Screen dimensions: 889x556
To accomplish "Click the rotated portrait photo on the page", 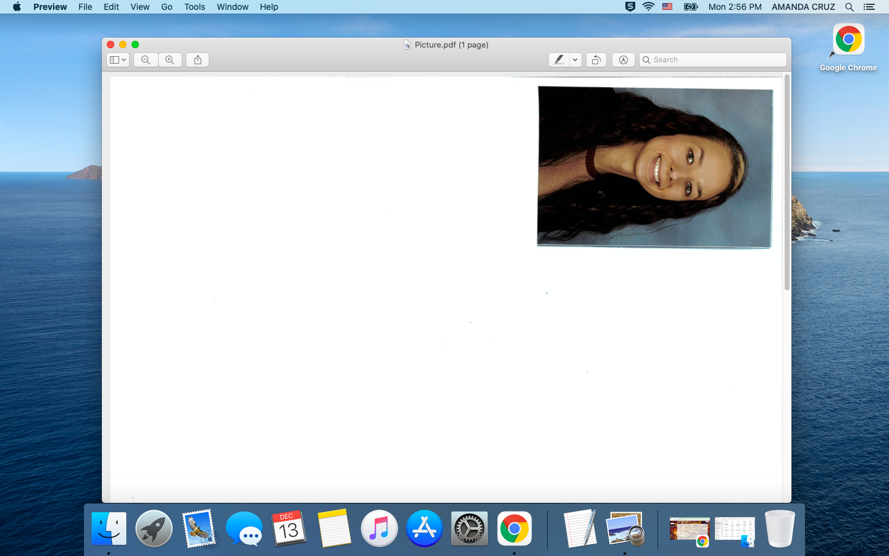I will tap(654, 167).
